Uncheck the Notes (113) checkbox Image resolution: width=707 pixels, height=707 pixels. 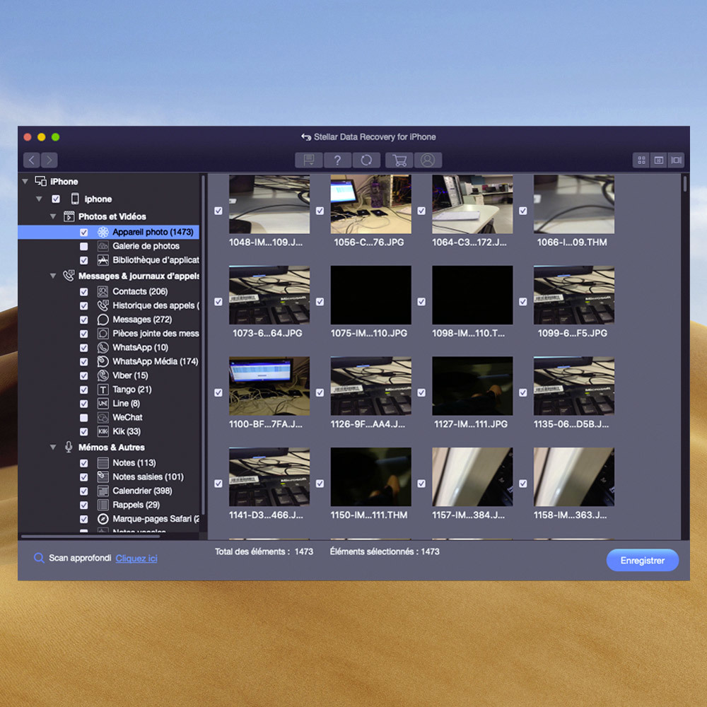coord(84,463)
